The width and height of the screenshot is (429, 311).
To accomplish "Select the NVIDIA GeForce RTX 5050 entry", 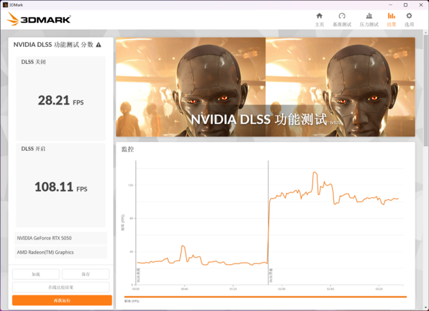I will pyautogui.click(x=61, y=238).
